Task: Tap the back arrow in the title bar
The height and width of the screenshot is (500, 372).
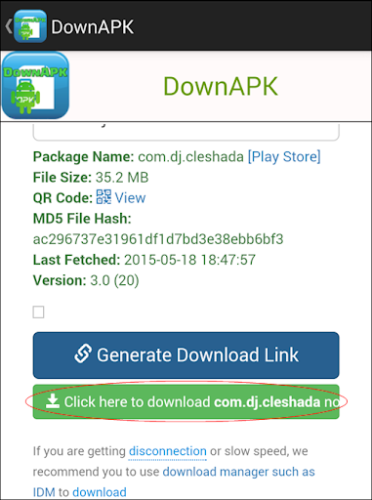Action: pos(9,26)
